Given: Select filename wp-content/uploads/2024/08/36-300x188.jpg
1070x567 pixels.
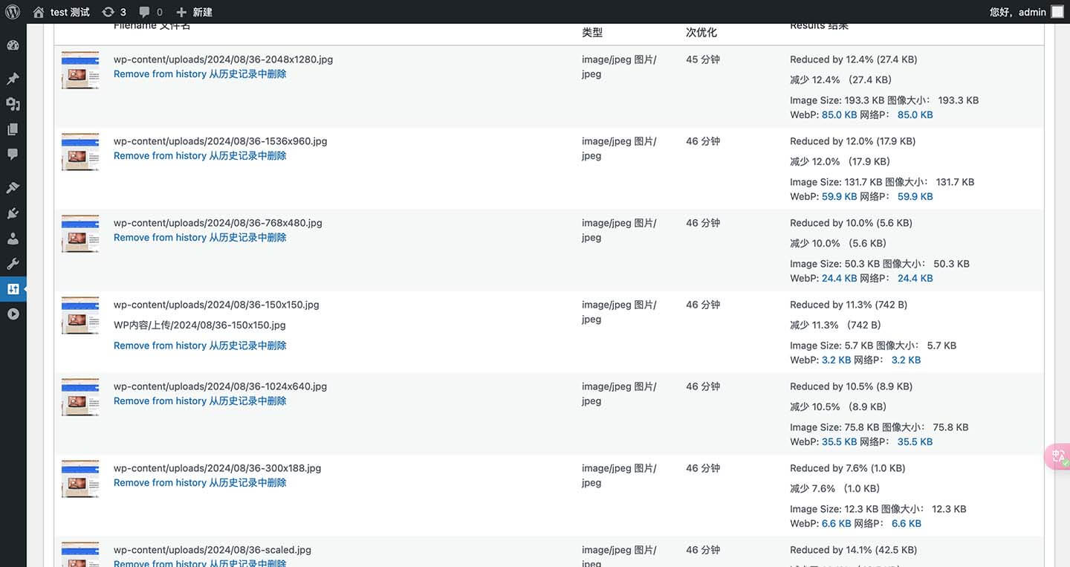Looking at the screenshot, I should coord(218,468).
